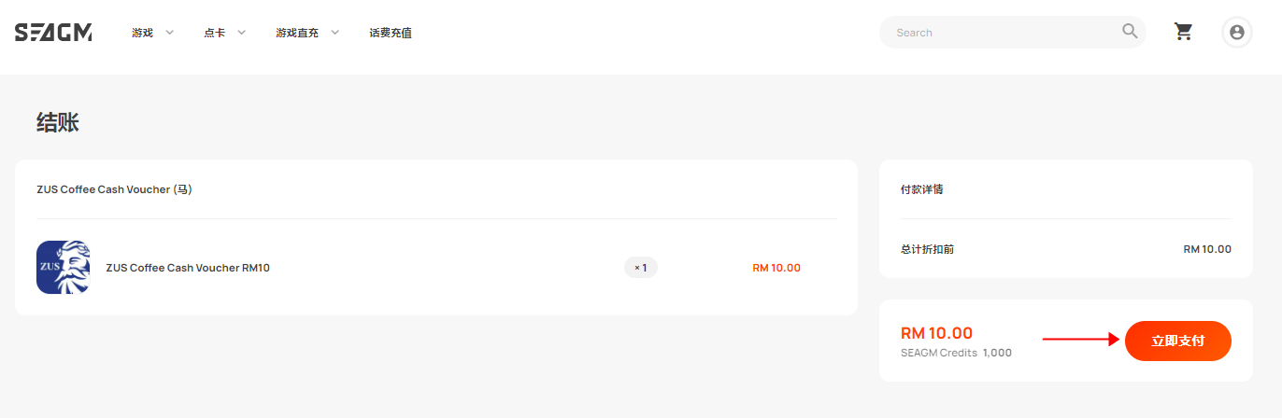Open the 游戏直充 menu item
This screenshot has height=418, width=1282.
tap(297, 33)
